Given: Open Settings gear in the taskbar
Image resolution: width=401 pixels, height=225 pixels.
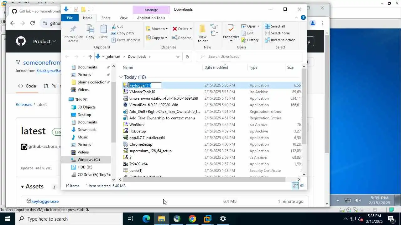Looking at the screenshot, I should click(x=223, y=219).
